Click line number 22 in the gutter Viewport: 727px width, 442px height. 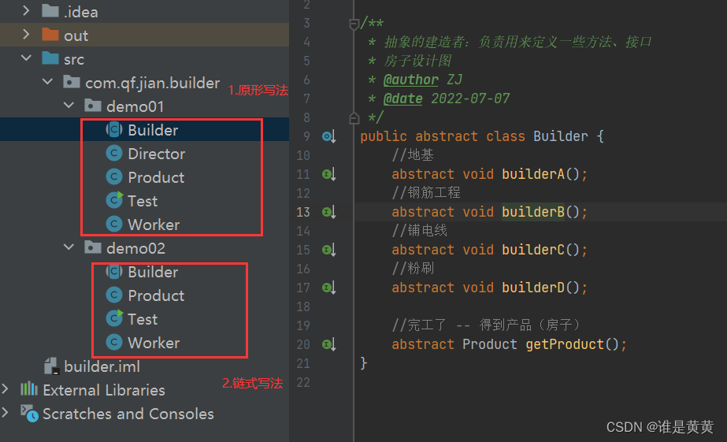point(302,383)
